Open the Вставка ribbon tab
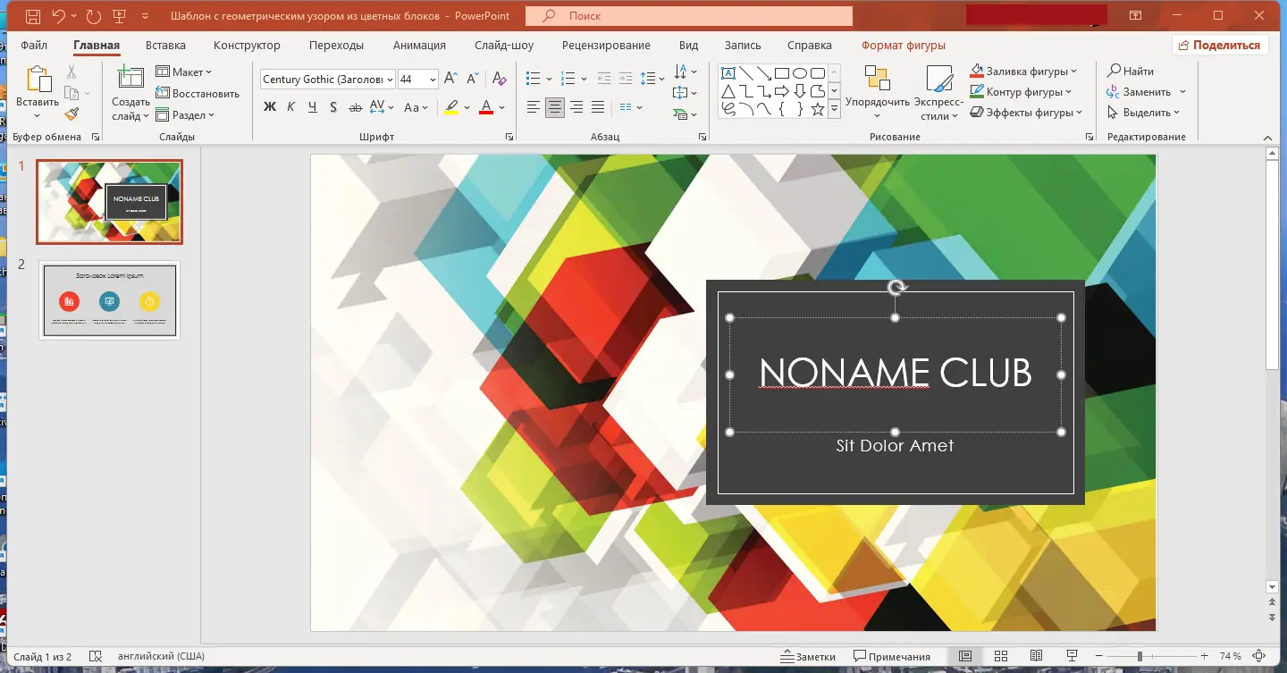This screenshot has width=1287, height=673. click(165, 46)
